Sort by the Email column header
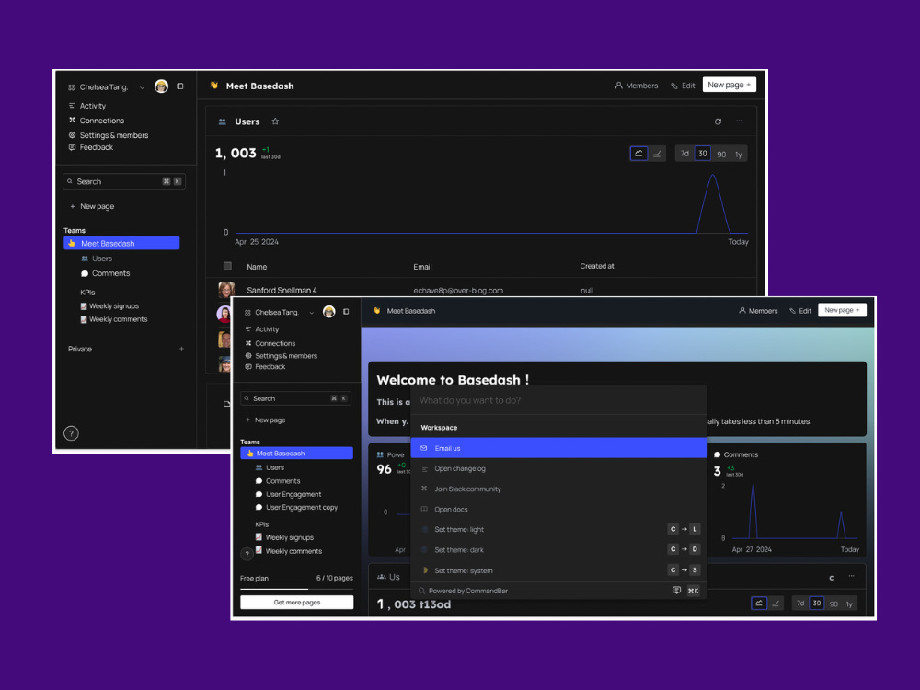This screenshot has height=690, width=920. pyautogui.click(x=422, y=267)
